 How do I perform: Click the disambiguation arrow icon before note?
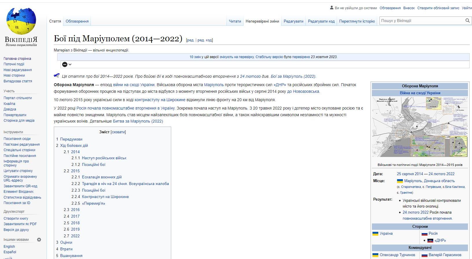[57, 76]
